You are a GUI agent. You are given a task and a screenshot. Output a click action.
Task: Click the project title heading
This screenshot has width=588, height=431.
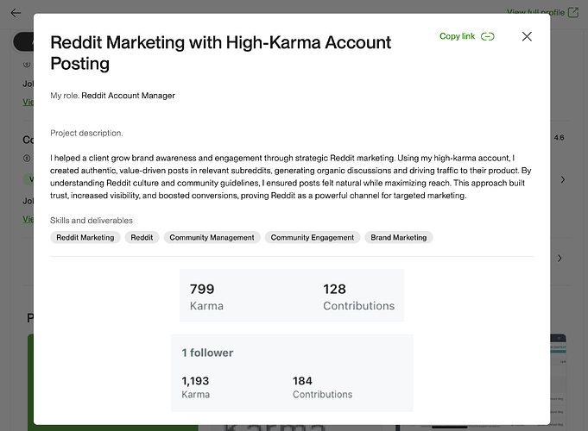(220, 53)
